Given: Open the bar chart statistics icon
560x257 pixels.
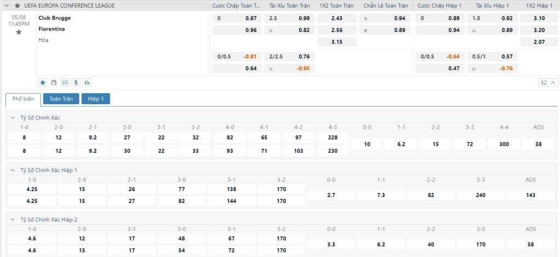Looking at the screenshot, I should pos(87,82).
